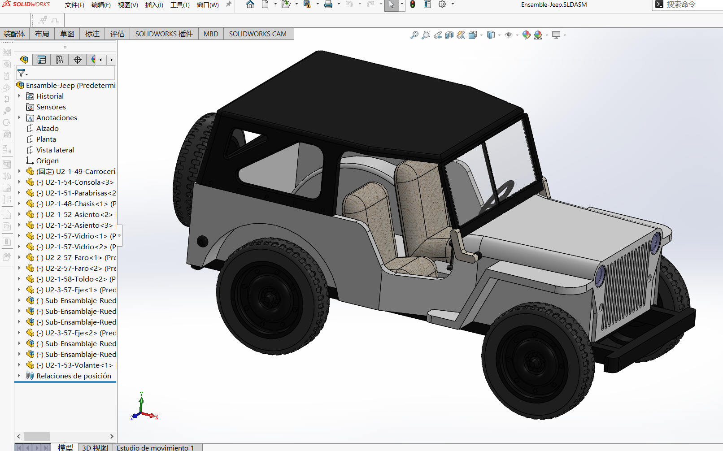The height and width of the screenshot is (451, 723).
Task: Open the PropertyManager tab icon
Action: (x=42, y=60)
